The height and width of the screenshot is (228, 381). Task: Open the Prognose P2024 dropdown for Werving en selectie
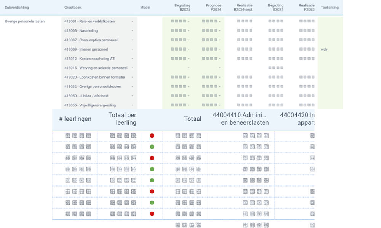tap(219, 68)
